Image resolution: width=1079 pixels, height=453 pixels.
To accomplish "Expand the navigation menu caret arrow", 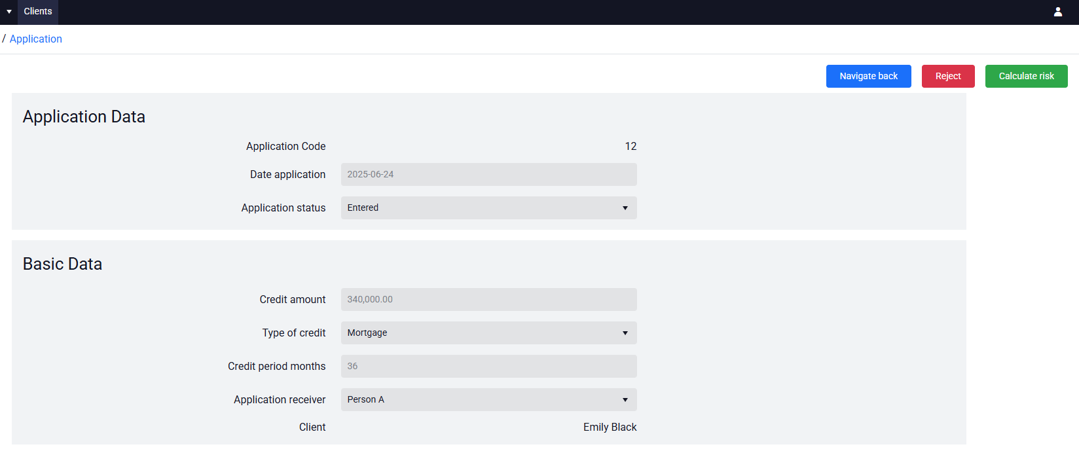I will coord(9,12).
